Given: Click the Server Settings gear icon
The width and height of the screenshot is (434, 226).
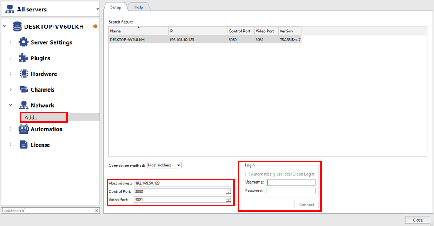Looking at the screenshot, I should 23,42.
